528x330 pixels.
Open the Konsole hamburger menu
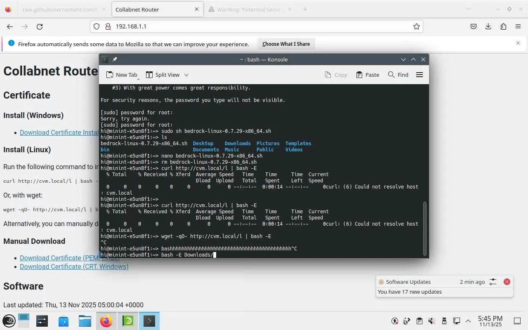(x=420, y=75)
